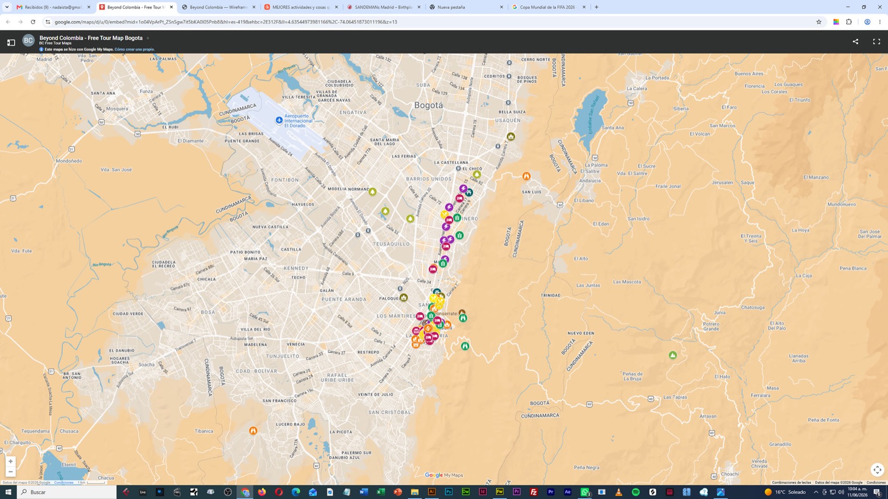
Task: Switch to Nueva pestaña tab
Action: click(466, 7)
